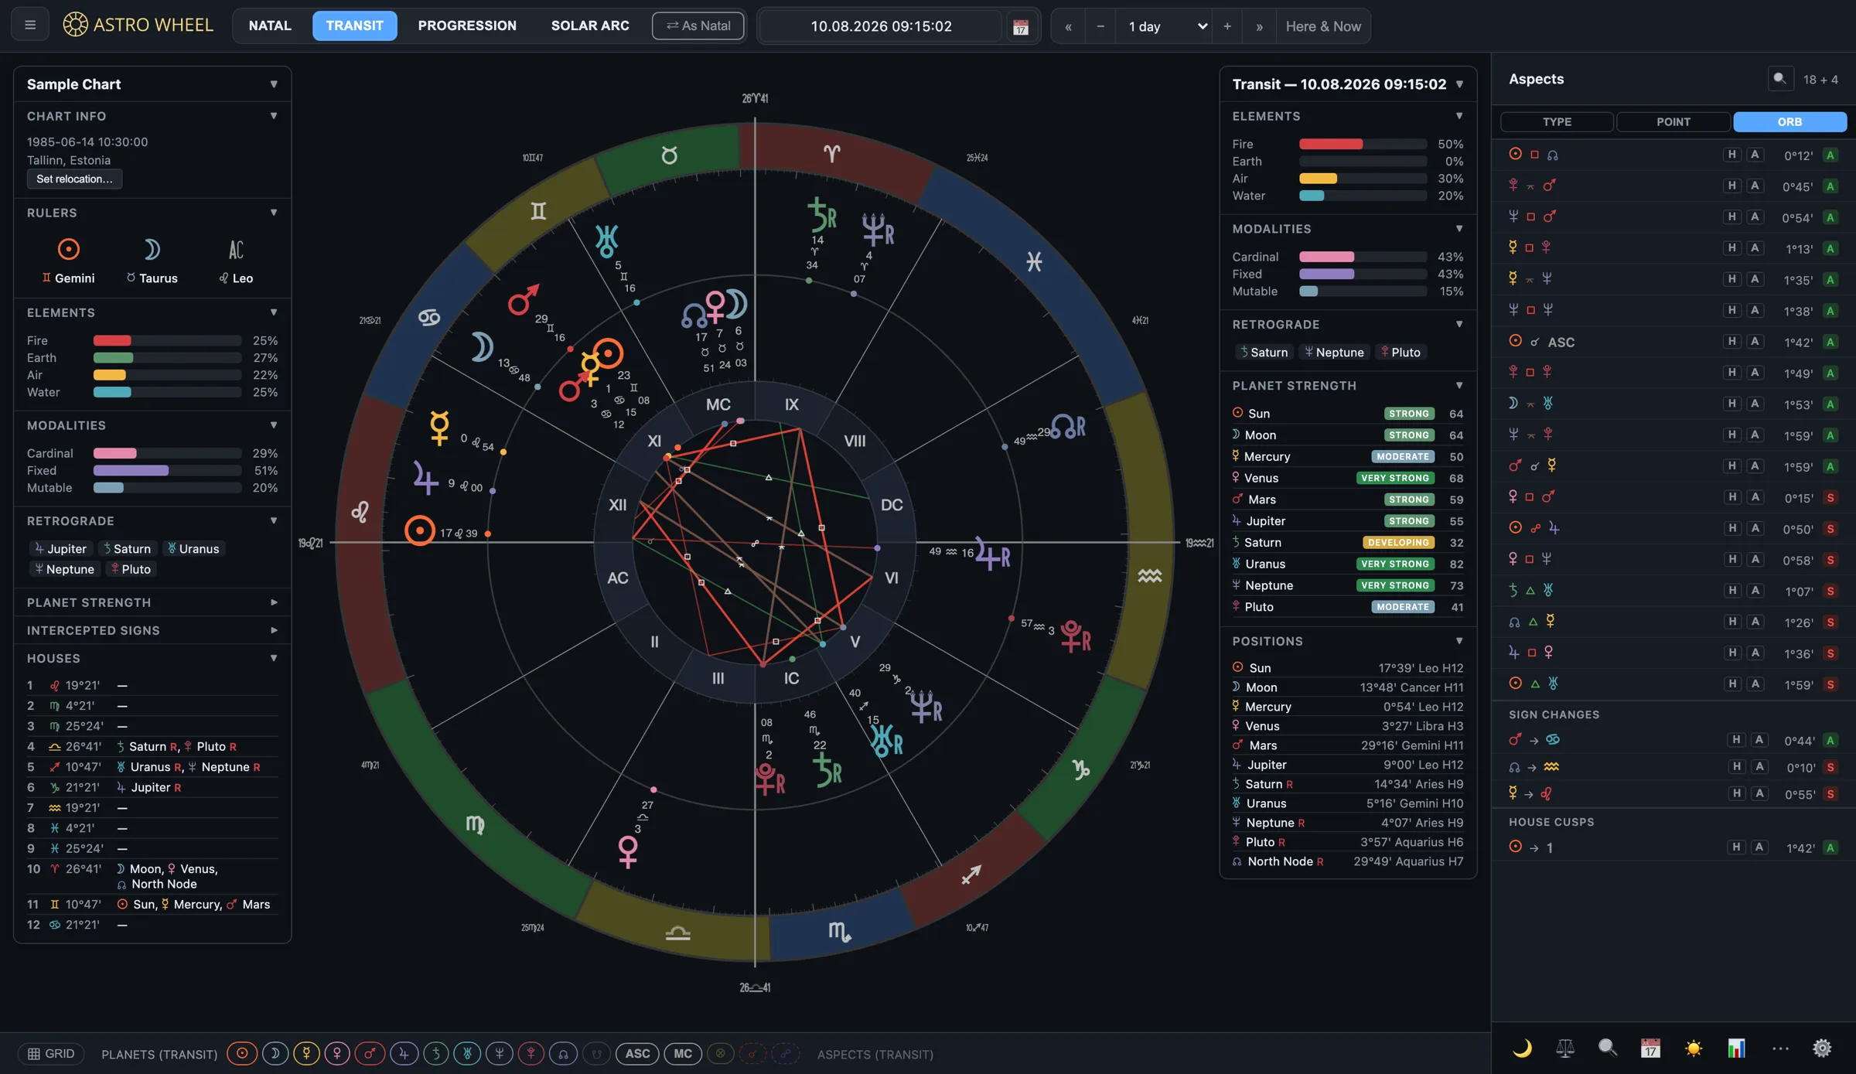Click the crescent moon icon in bottom bar
Viewport: 1856px width, 1074px height.
tap(1522, 1048)
